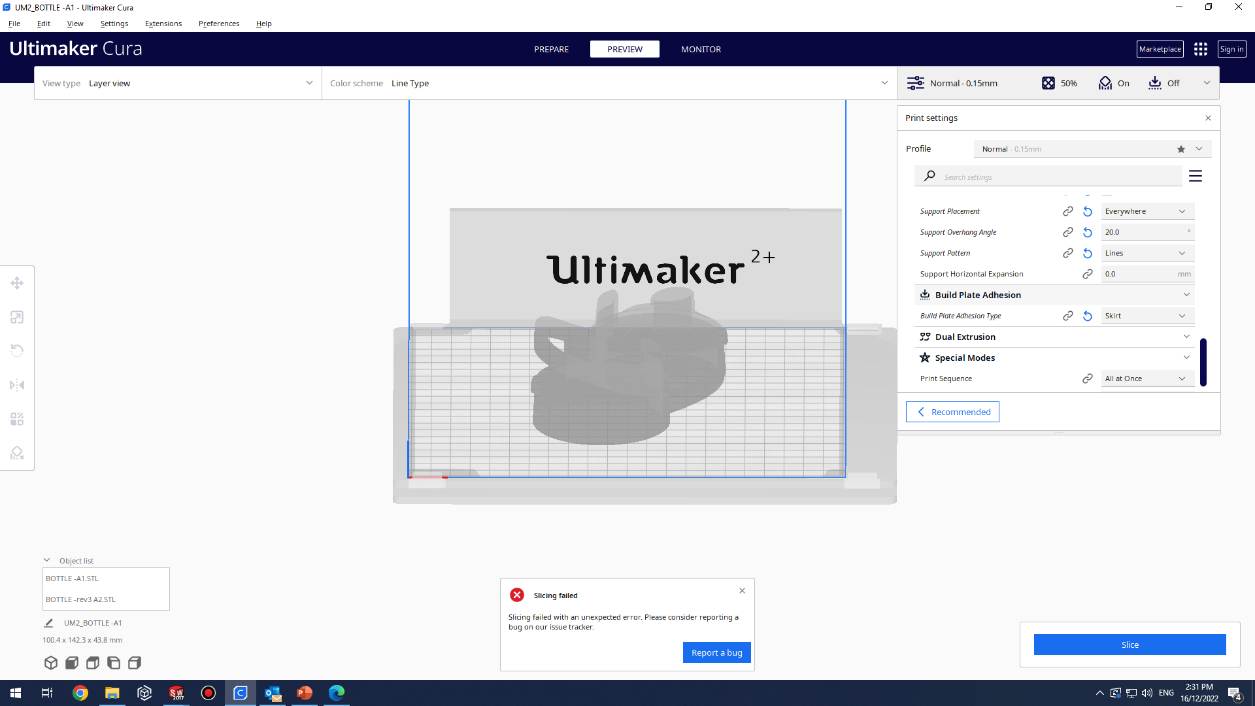This screenshot has width=1255, height=706.
Task: Open the File menu
Action: pyautogui.click(x=14, y=24)
